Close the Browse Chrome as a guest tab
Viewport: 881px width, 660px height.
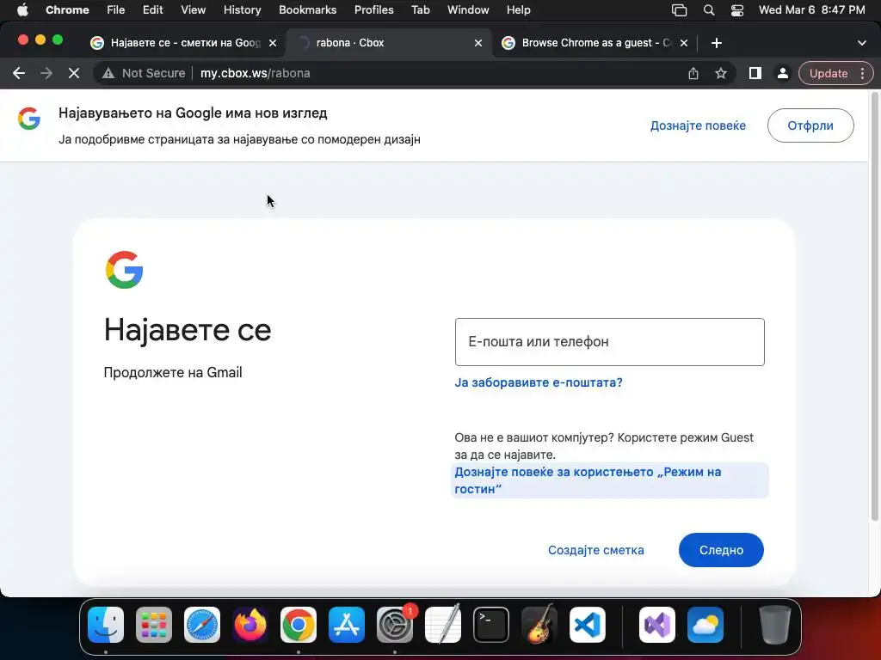pos(684,43)
